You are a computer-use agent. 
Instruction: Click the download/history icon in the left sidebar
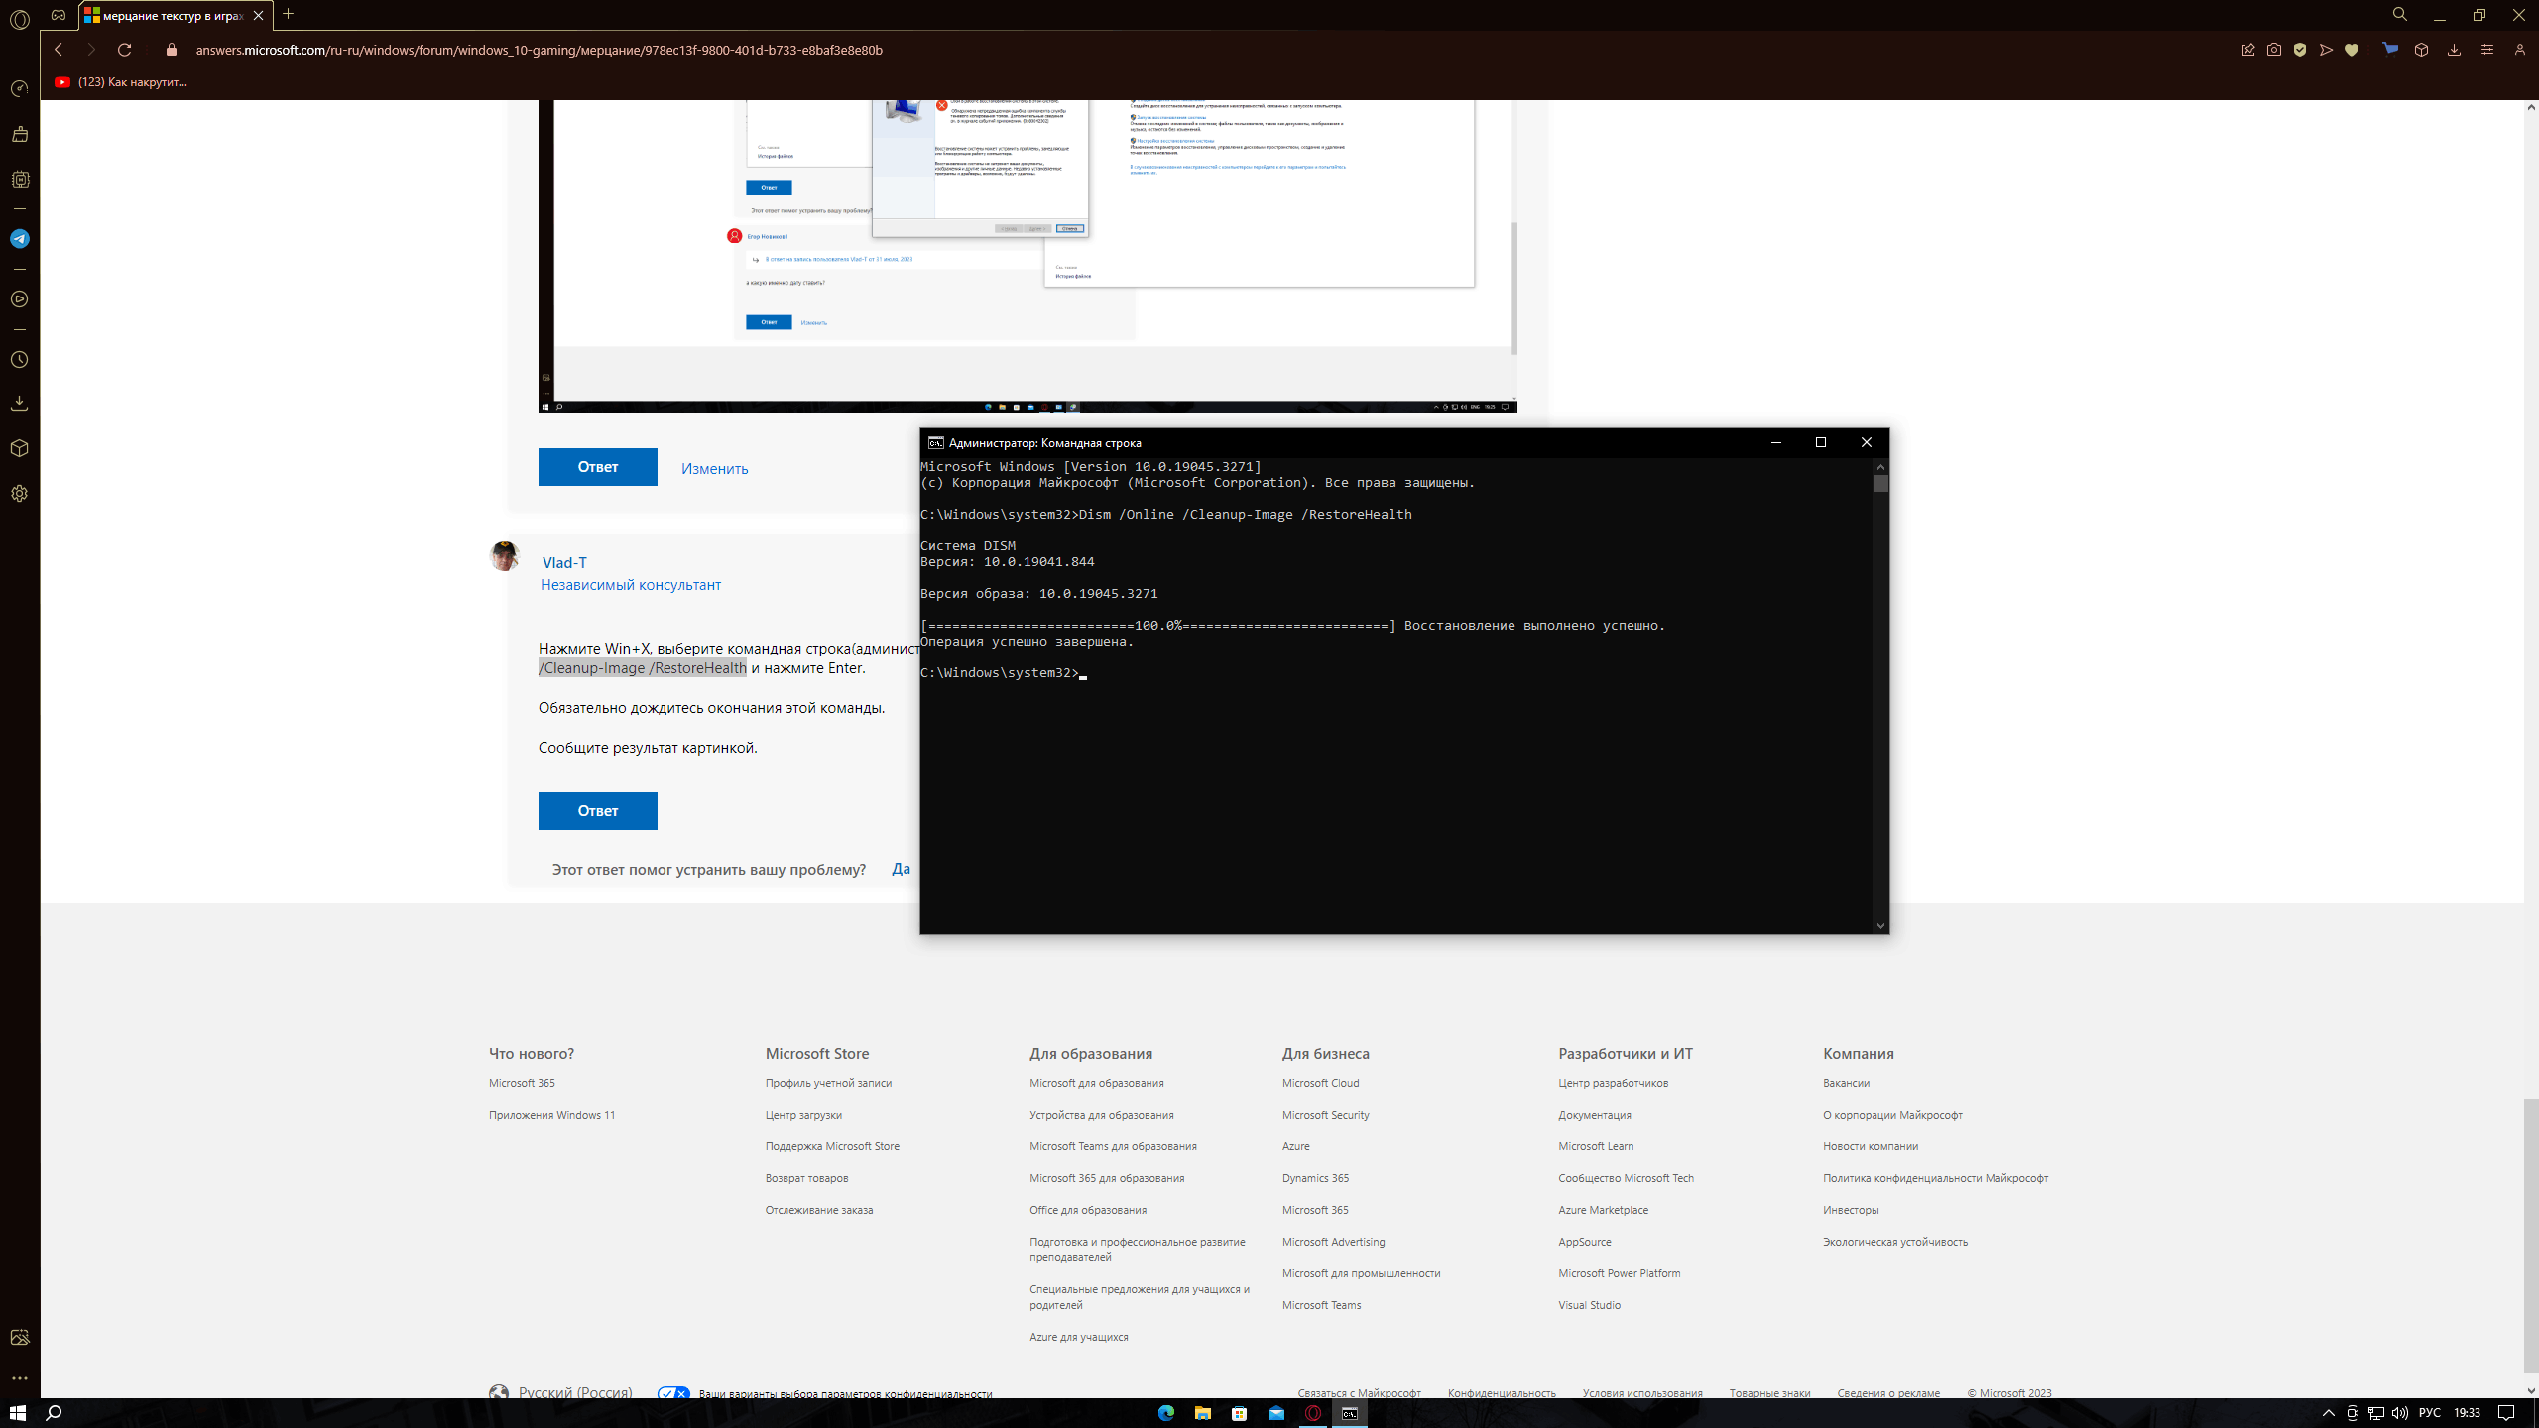(18, 403)
